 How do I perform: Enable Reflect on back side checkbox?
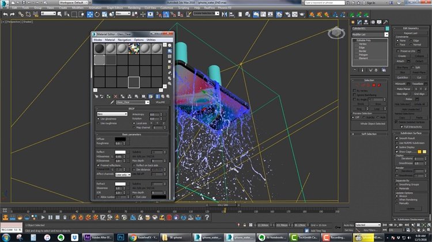(134, 166)
